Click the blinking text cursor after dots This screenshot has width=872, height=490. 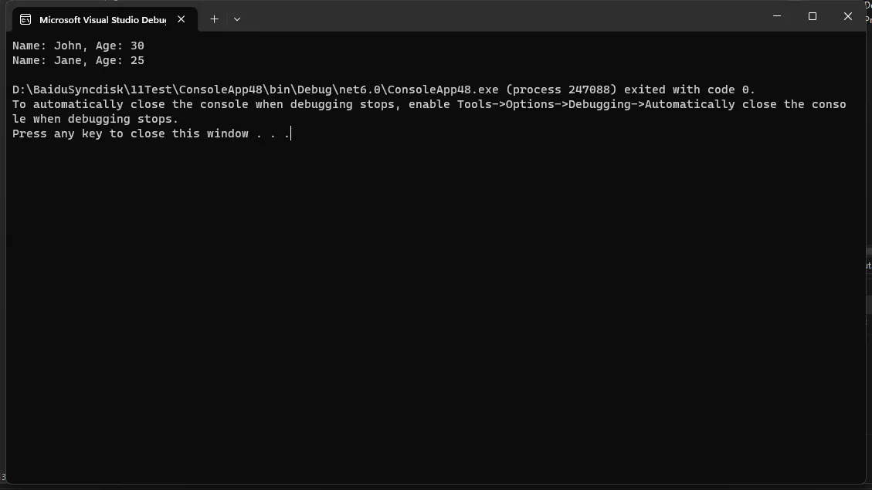(x=291, y=133)
